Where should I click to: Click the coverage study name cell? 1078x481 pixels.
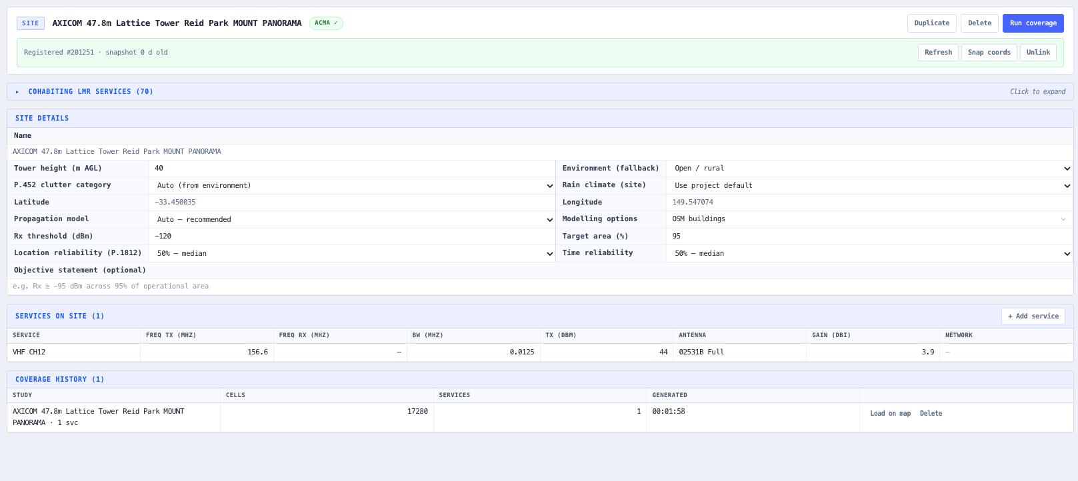click(113, 418)
